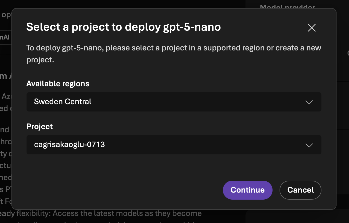Viewport: 349px width, 223px height.
Task: Click the chevron on the Project field
Action: (x=309, y=145)
